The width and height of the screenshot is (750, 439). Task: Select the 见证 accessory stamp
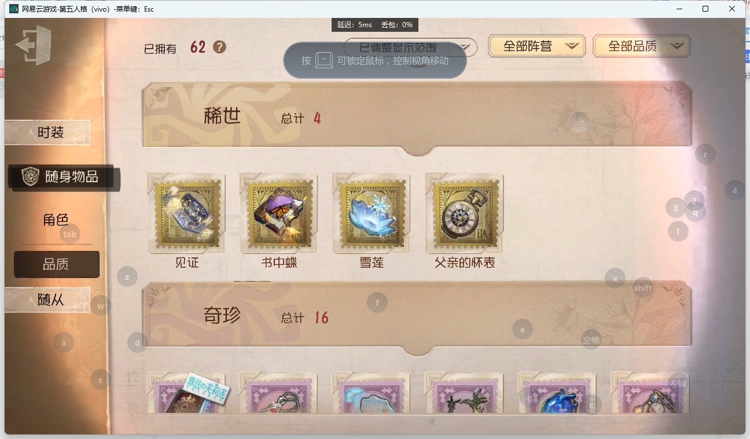[x=186, y=213]
